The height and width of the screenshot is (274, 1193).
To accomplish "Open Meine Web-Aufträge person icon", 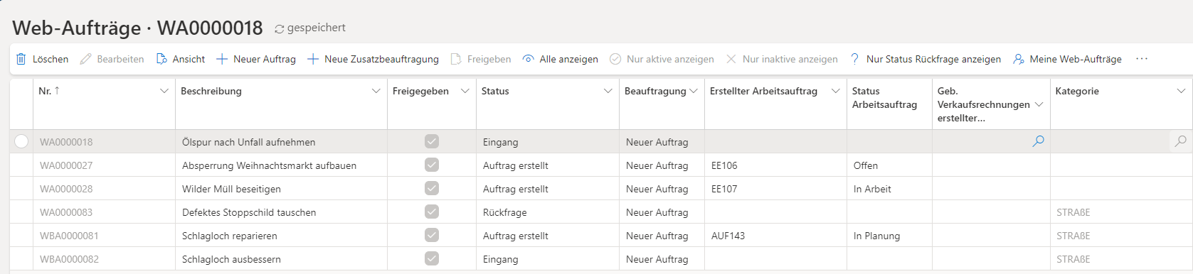I will pyautogui.click(x=1019, y=59).
